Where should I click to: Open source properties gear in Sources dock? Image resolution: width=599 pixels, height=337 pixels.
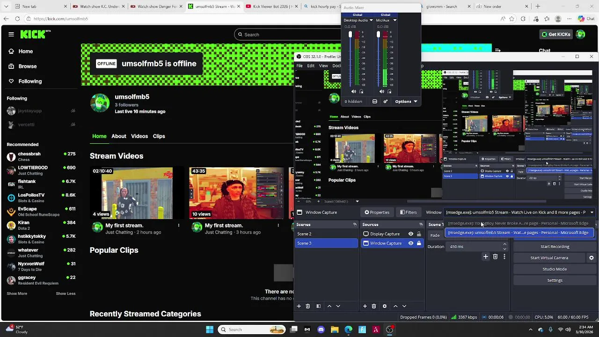point(385,306)
